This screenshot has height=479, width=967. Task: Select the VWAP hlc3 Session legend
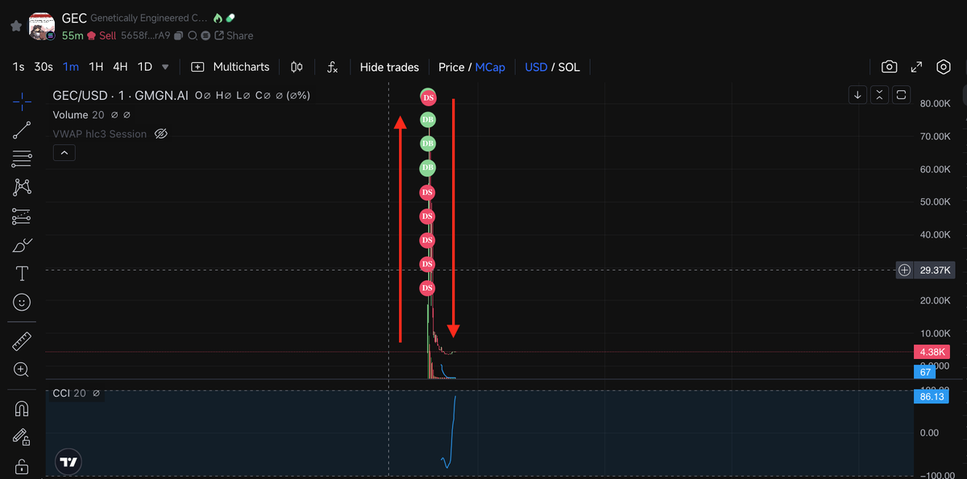click(100, 134)
